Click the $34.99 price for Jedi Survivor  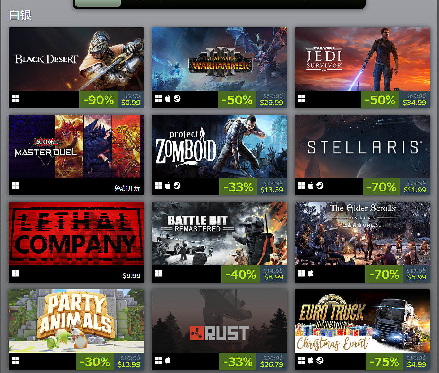tap(414, 103)
